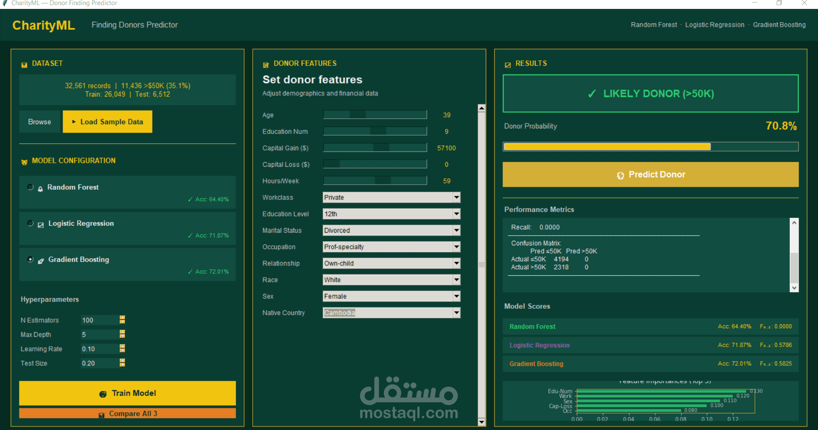Click the Capital Gain value 57100

coord(446,148)
